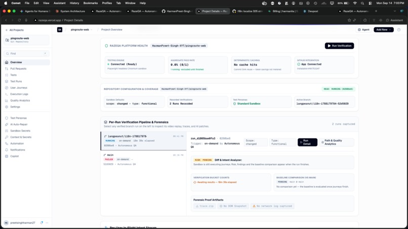Open macOS Spotlight search icon
The height and width of the screenshot is (229, 408).
362,3
